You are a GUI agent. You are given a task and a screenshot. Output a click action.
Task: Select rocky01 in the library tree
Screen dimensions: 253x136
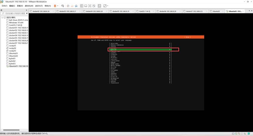(x=12, y=46)
